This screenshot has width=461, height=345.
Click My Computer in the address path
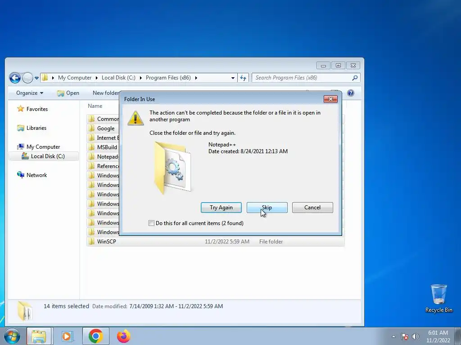tap(75, 78)
